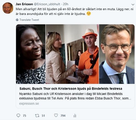Image resolution: width=136 pixels, height=120 pixels.
Task: Click the @Ericson_ubbhult handle
Action: pos(47,4)
